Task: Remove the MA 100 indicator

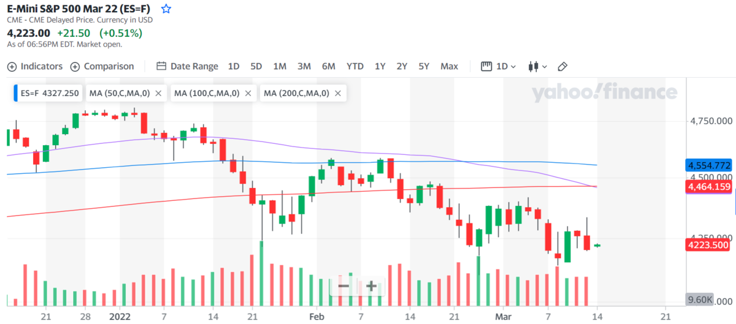Action: (248, 93)
